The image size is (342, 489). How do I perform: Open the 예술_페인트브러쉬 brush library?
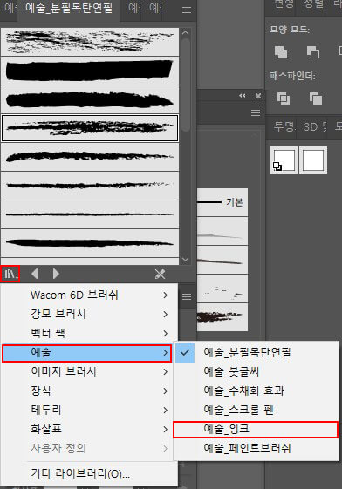(x=256, y=448)
